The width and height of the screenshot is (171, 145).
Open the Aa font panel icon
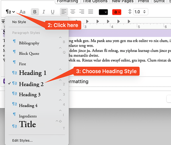point(22,12)
